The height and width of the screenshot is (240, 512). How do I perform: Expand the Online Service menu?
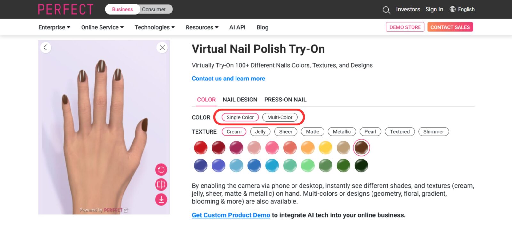coord(102,27)
